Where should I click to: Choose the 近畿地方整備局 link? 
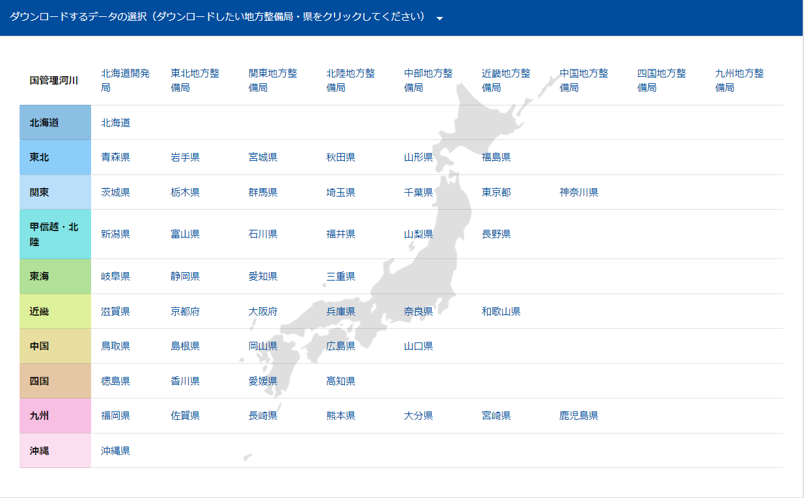pos(506,80)
